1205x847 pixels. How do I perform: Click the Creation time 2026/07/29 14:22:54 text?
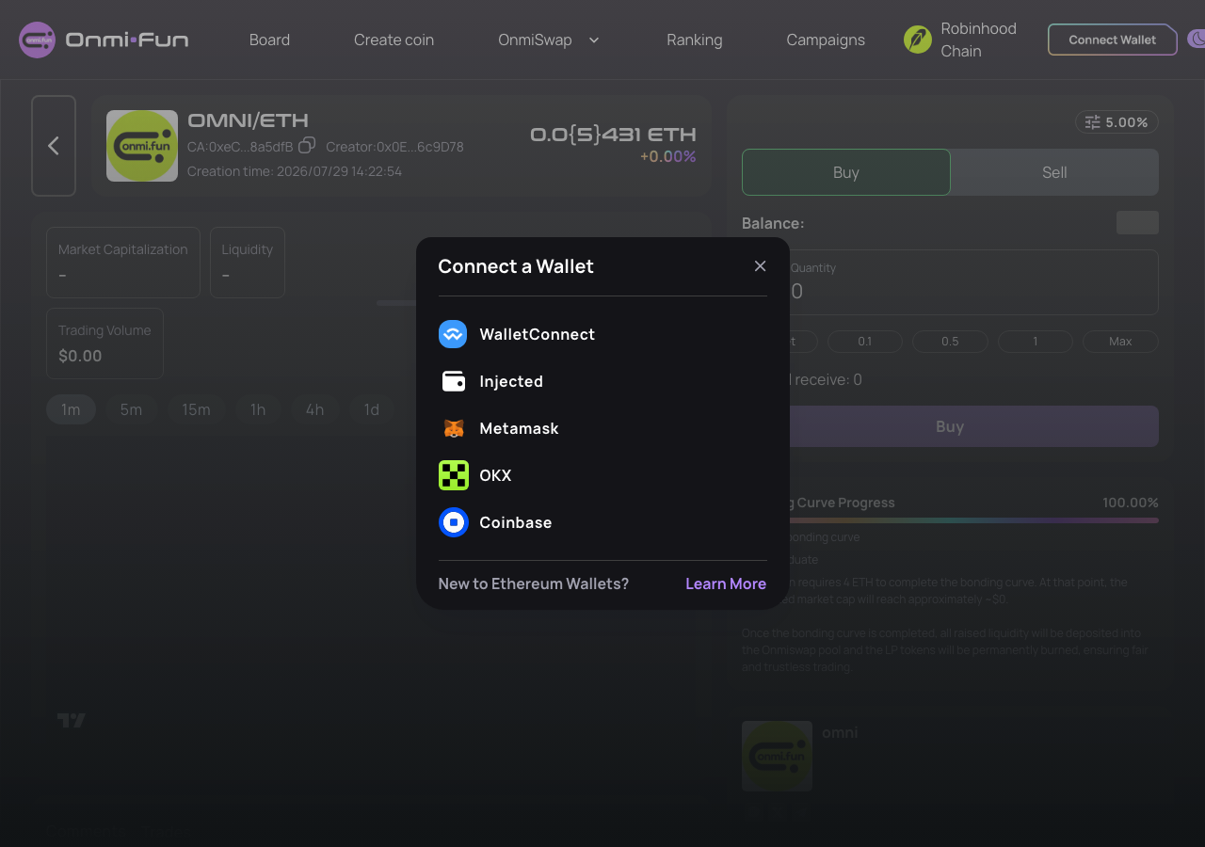coord(295,171)
